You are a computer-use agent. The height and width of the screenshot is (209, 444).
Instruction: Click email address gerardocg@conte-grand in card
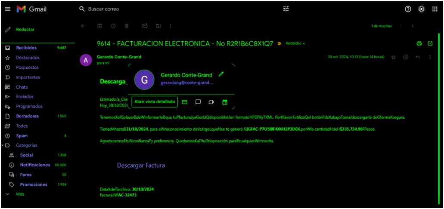pyautogui.click(x=187, y=83)
